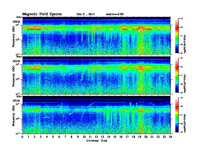The width and height of the screenshot is (203, 157).
Task: Click the log(PSD) label of the dD/dt color bar
Action: coord(185,83)
